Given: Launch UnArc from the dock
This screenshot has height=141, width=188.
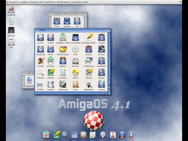Looking at the screenshot, I should click(x=84, y=135).
